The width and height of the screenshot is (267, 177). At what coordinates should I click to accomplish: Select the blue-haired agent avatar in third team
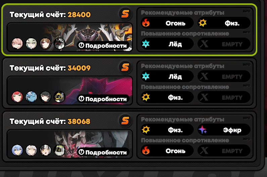tap(17, 150)
